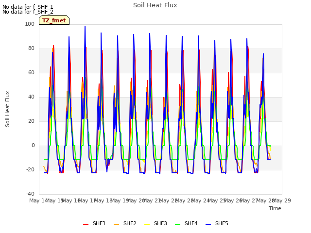Click the vertical Soil Heat Flux axis label
The width and height of the screenshot is (311, 233).
pos(7,109)
